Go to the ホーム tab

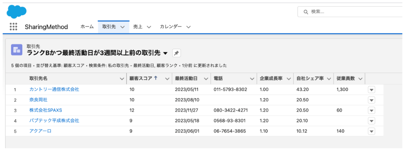[87, 27]
